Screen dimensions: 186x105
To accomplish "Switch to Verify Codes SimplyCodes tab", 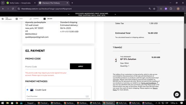I will pyautogui.click(x=20, y=3).
